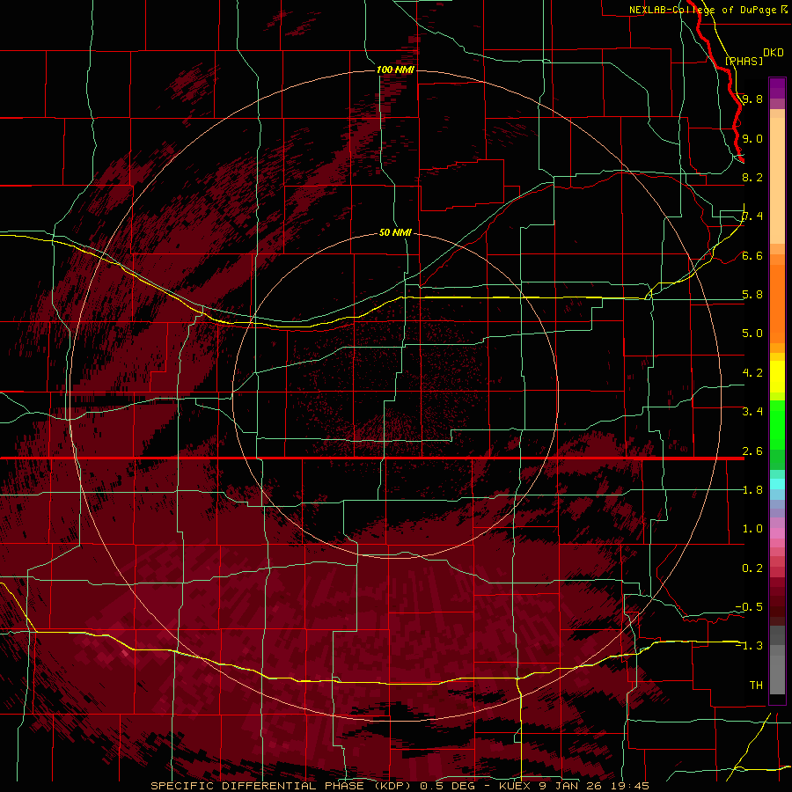Click the 100 NMI range ring label
792x792 pixels.
(x=395, y=70)
